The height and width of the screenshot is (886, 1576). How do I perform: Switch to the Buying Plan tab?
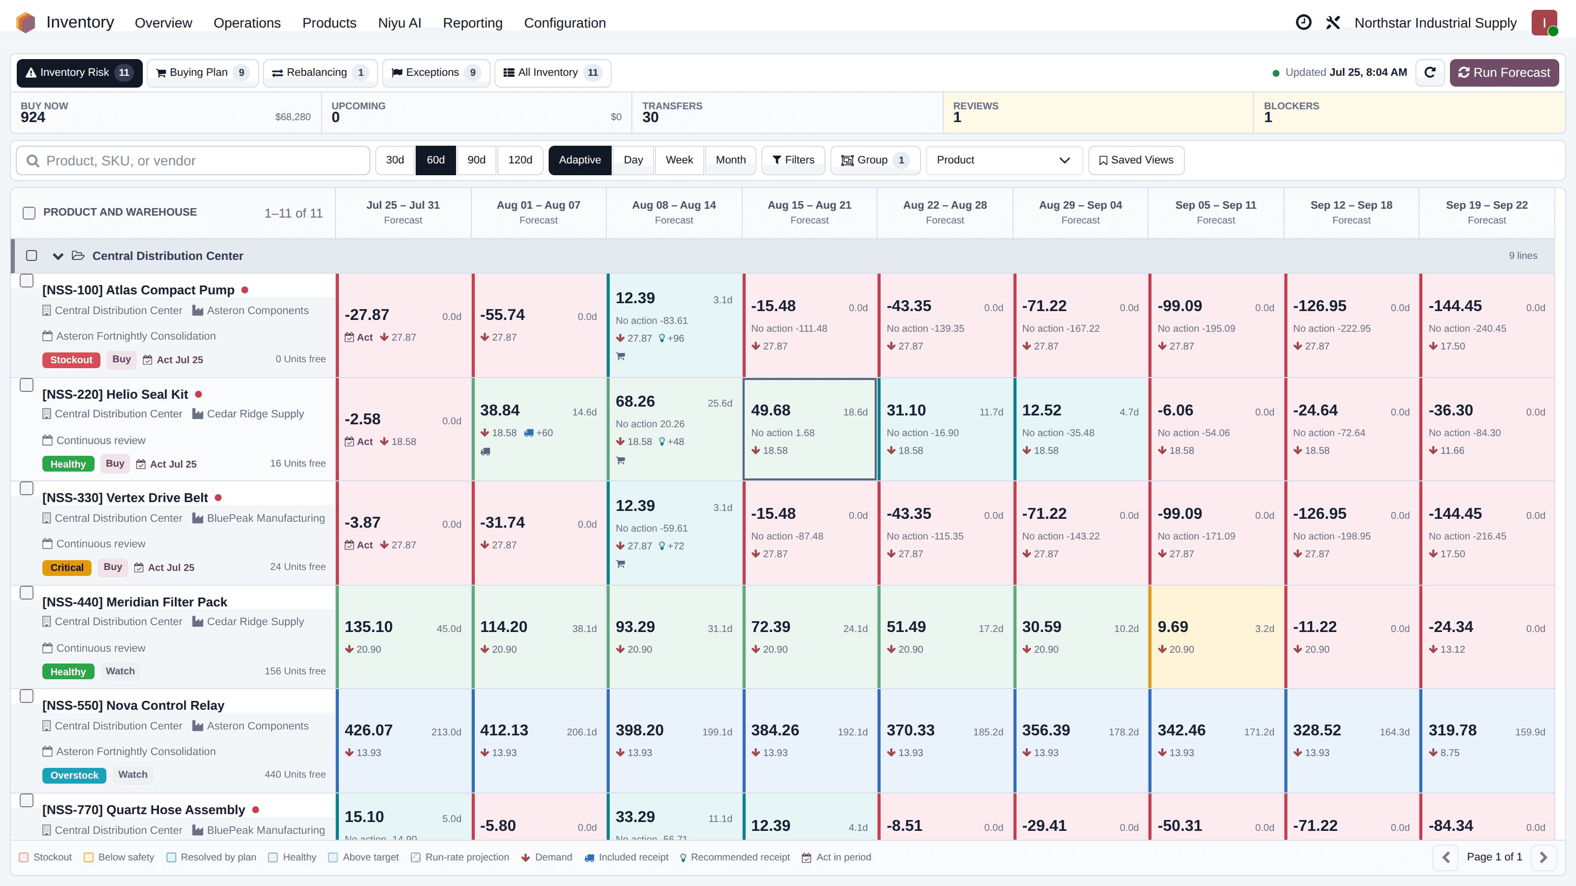[202, 73]
